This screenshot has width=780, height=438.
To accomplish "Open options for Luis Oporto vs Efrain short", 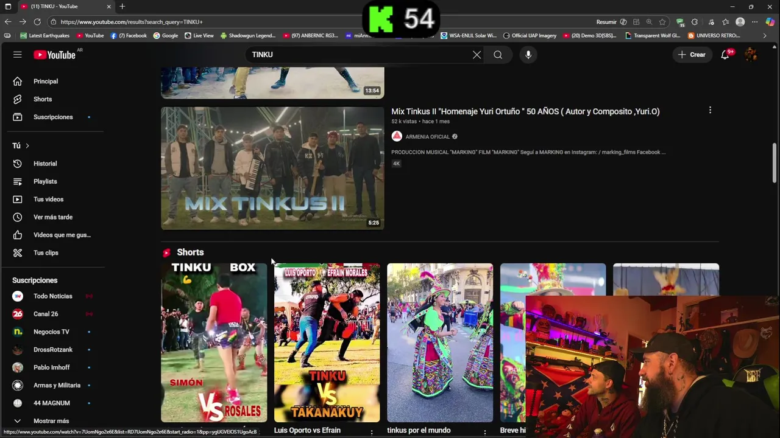I will [372, 432].
